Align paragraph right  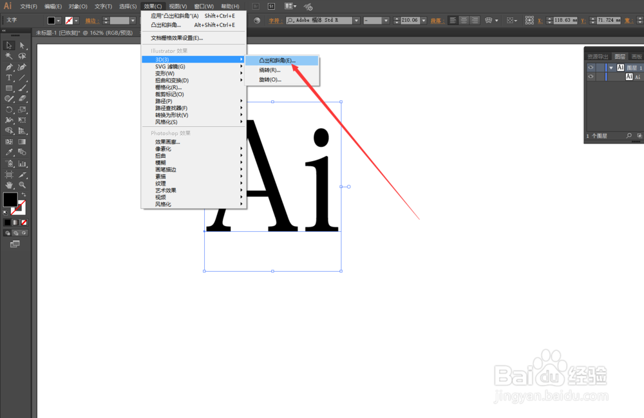click(475, 20)
